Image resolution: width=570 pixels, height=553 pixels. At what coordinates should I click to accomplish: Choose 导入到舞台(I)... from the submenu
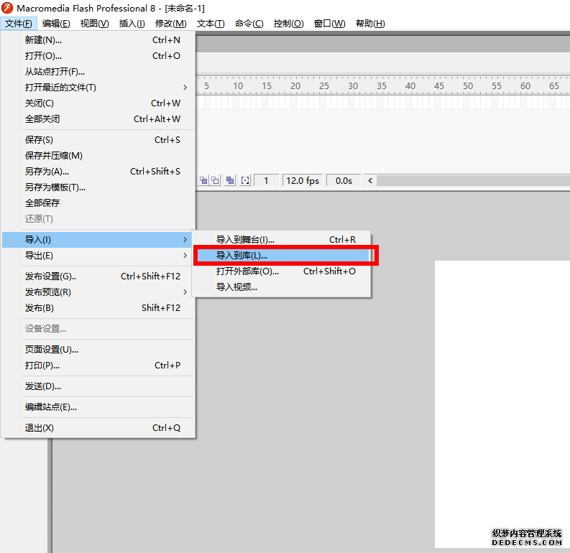click(245, 240)
